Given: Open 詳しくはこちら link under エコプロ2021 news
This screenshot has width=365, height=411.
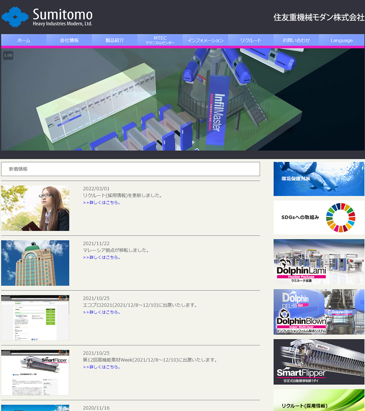Looking at the screenshot, I should point(102,312).
